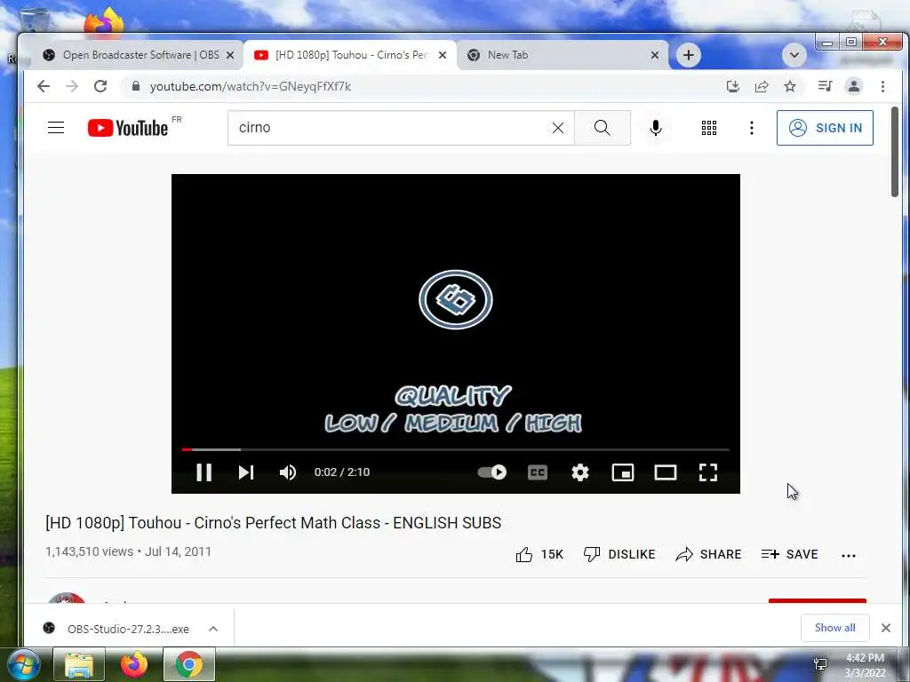Search with your voice microphone icon
910x682 pixels.
pyautogui.click(x=656, y=128)
